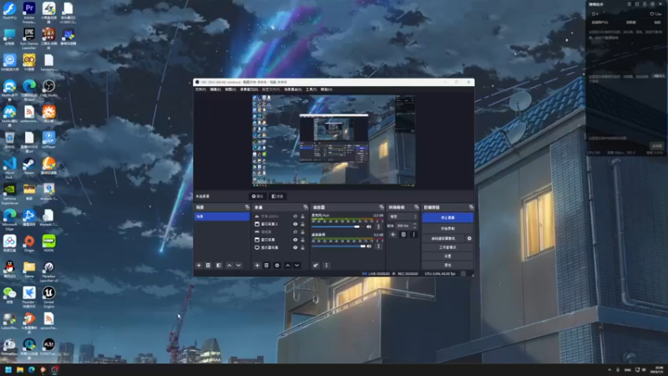Open the Steam desktop shortcut

(29, 166)
